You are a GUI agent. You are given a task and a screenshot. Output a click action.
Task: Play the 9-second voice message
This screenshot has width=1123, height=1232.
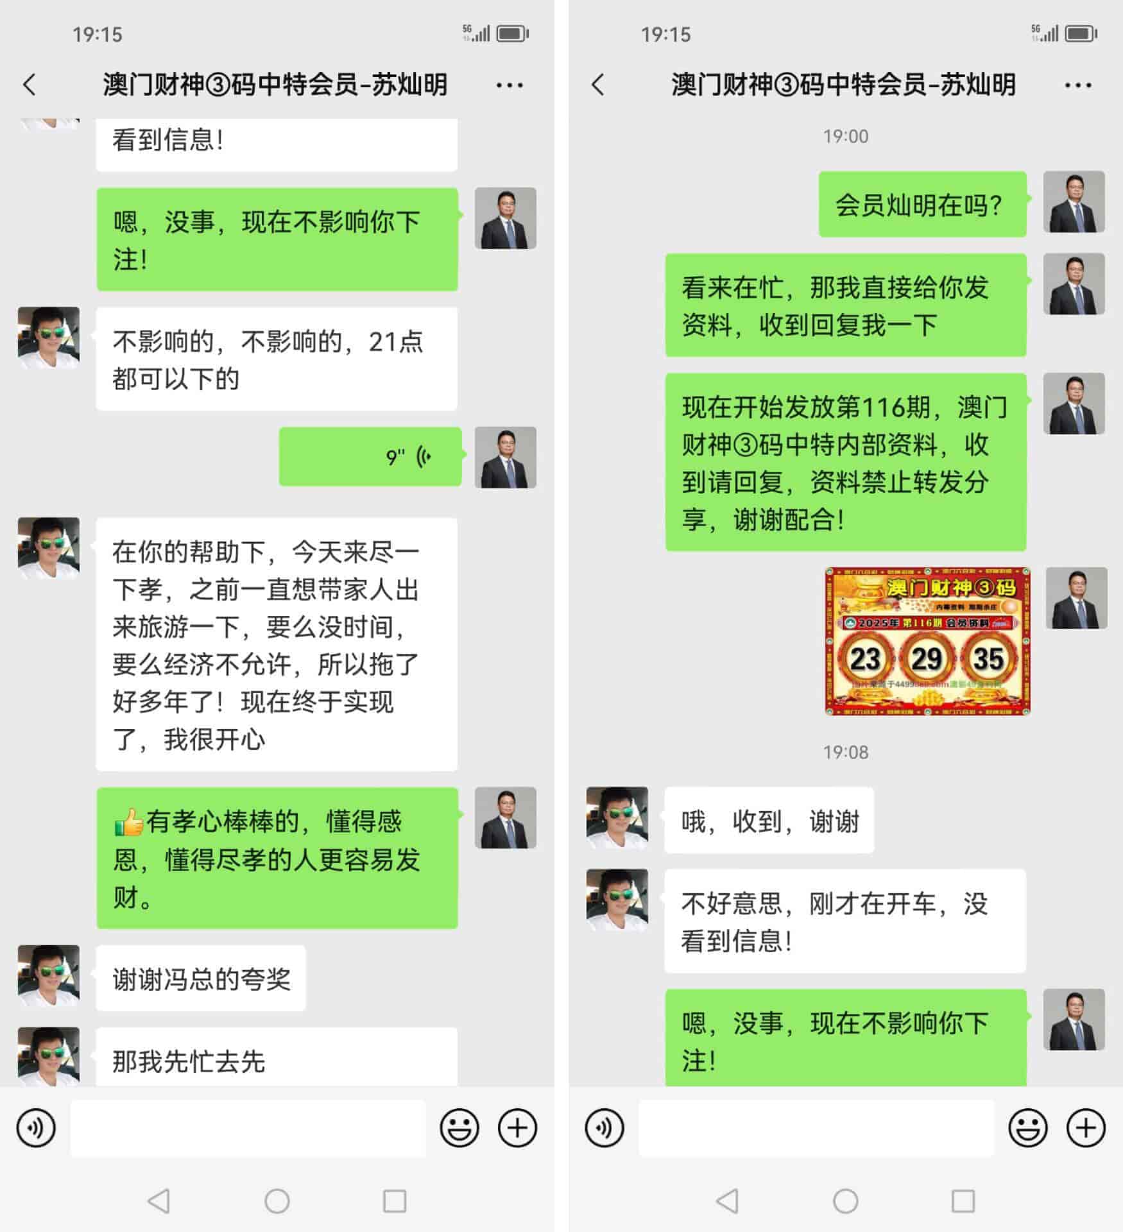[x=370, y=456]
